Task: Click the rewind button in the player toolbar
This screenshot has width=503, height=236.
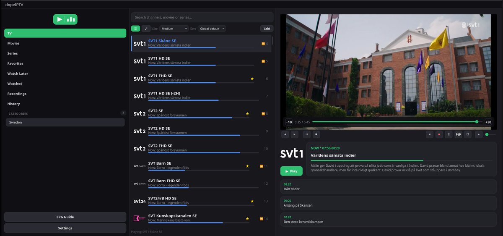Action: [430, 134]
